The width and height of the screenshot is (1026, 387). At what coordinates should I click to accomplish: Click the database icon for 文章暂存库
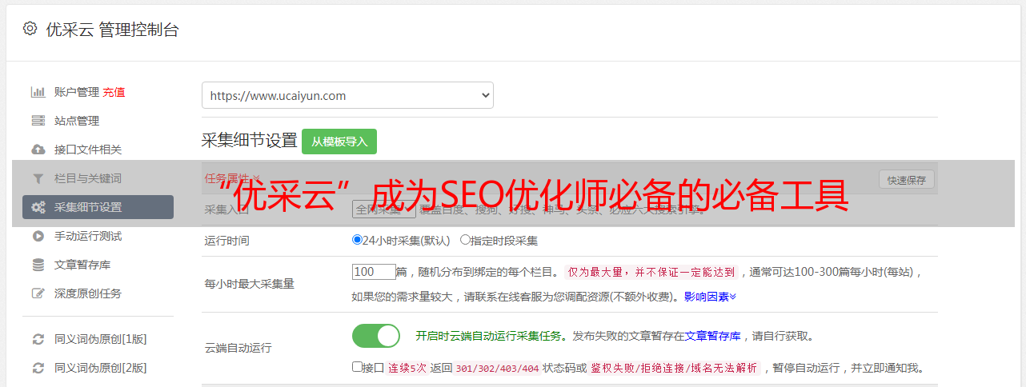[38, 265]
